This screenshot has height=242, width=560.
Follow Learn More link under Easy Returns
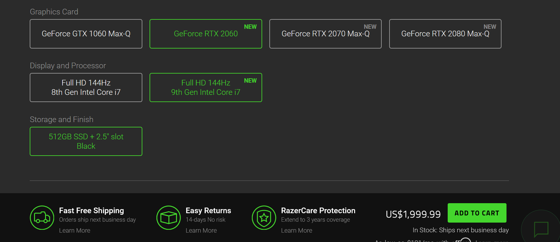coord(201,230)
